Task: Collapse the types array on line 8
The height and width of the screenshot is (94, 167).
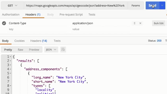Action: pyautogui.click(x=10, y=86)
